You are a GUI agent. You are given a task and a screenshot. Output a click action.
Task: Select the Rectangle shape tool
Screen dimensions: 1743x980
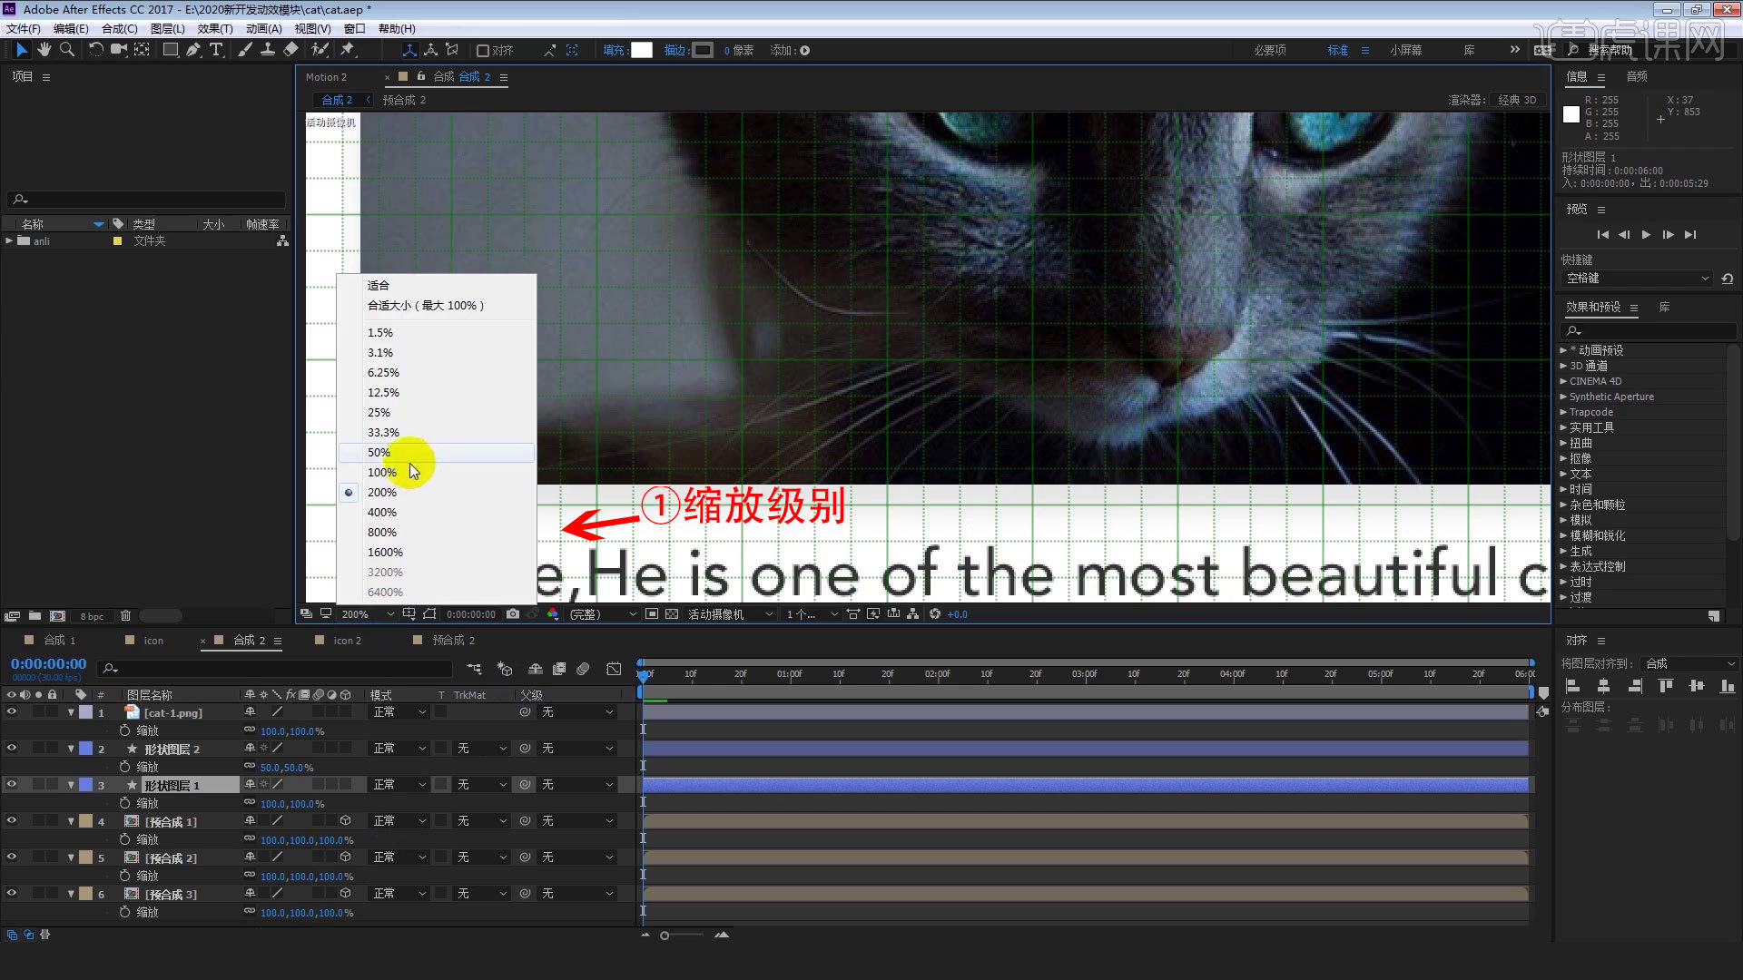coord(170,50)
